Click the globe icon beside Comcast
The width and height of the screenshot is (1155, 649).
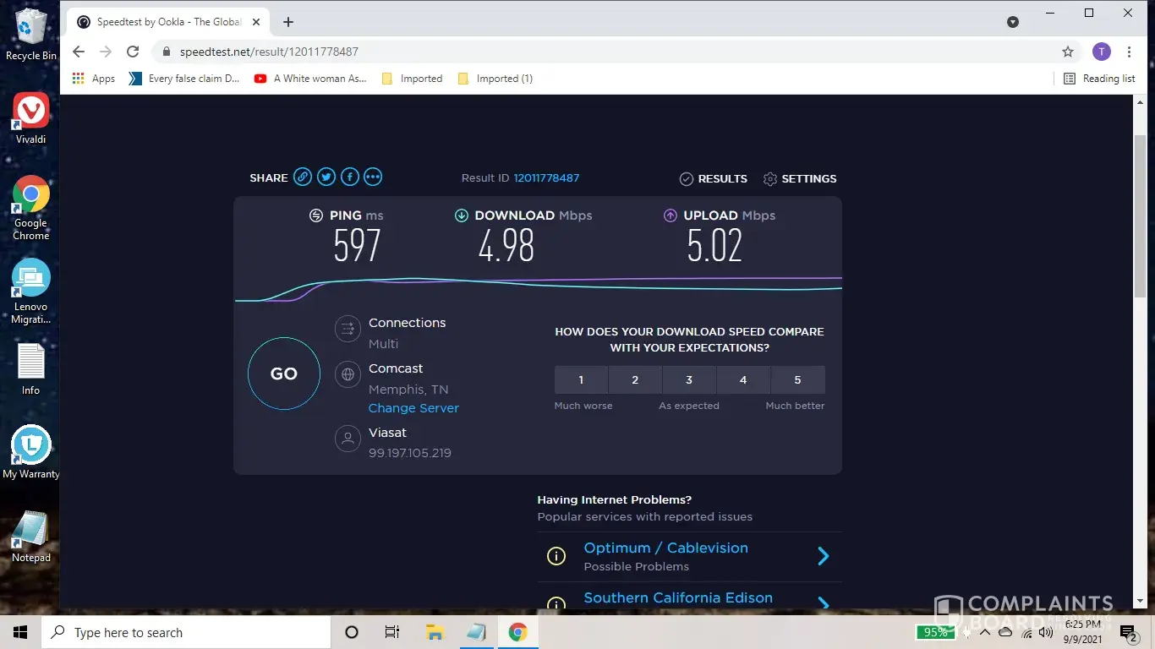click(348, 374)
